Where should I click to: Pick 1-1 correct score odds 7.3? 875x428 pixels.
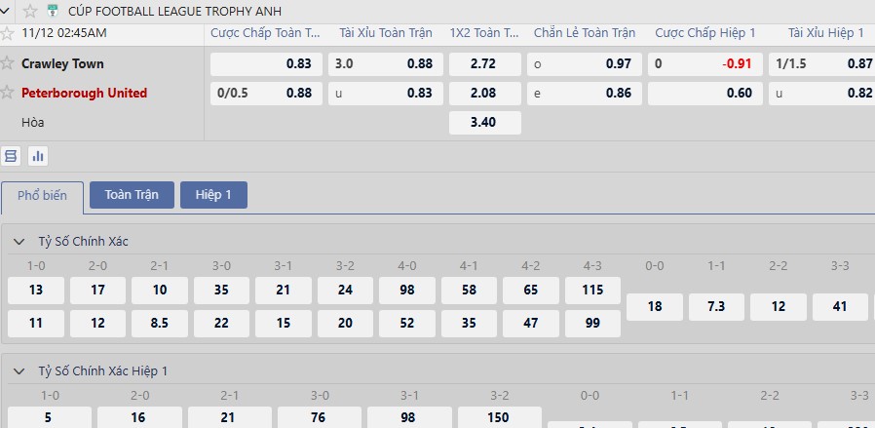[x=716, y=306]
